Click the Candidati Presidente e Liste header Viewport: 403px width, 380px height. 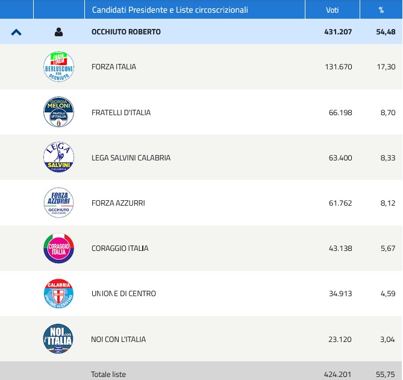tap(170, 10)
